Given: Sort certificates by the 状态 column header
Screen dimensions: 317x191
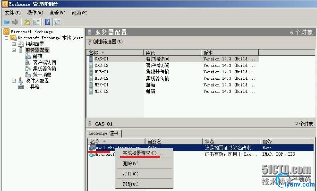Looking at the screenshot, I should [231, 141].
